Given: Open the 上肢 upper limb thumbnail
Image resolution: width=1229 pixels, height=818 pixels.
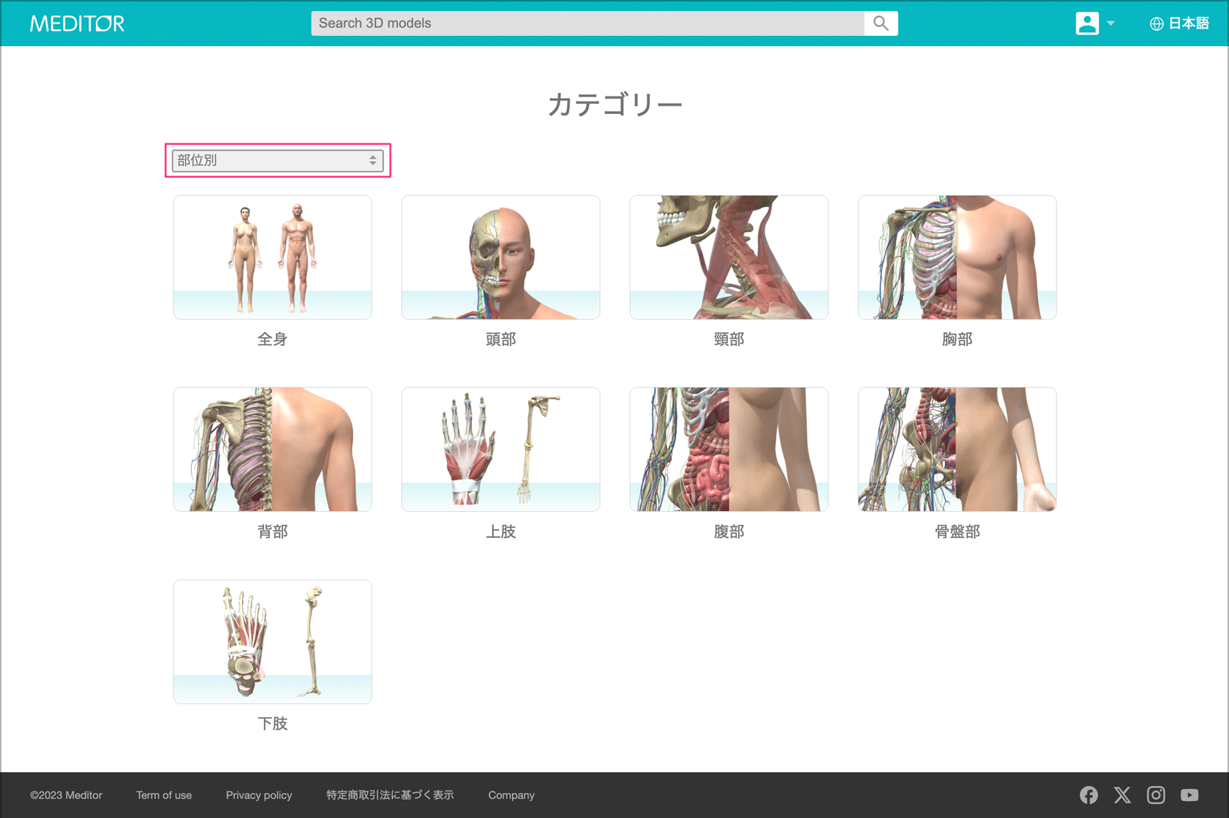Looking at the screenshot, I should pyautogui.click(x=500, y=450).
